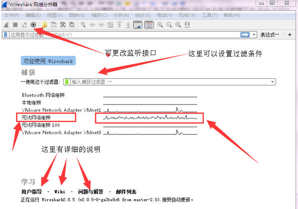This screenshot has width=298, height=209.
Task: Maximize the Wireshark window
Action: click(x=272, y=3)
